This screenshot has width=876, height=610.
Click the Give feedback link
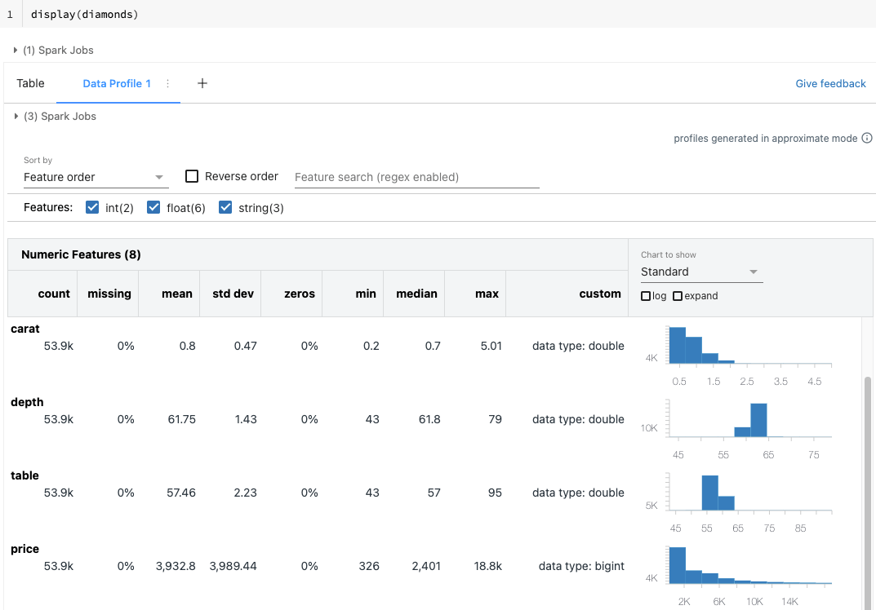click(x=830, y=83)
